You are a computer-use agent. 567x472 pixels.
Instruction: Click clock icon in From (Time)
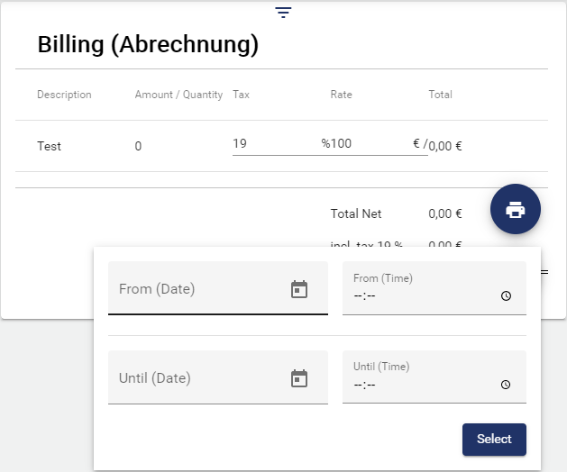[506, 295]
